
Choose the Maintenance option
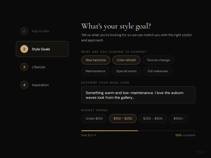(95, 71)
